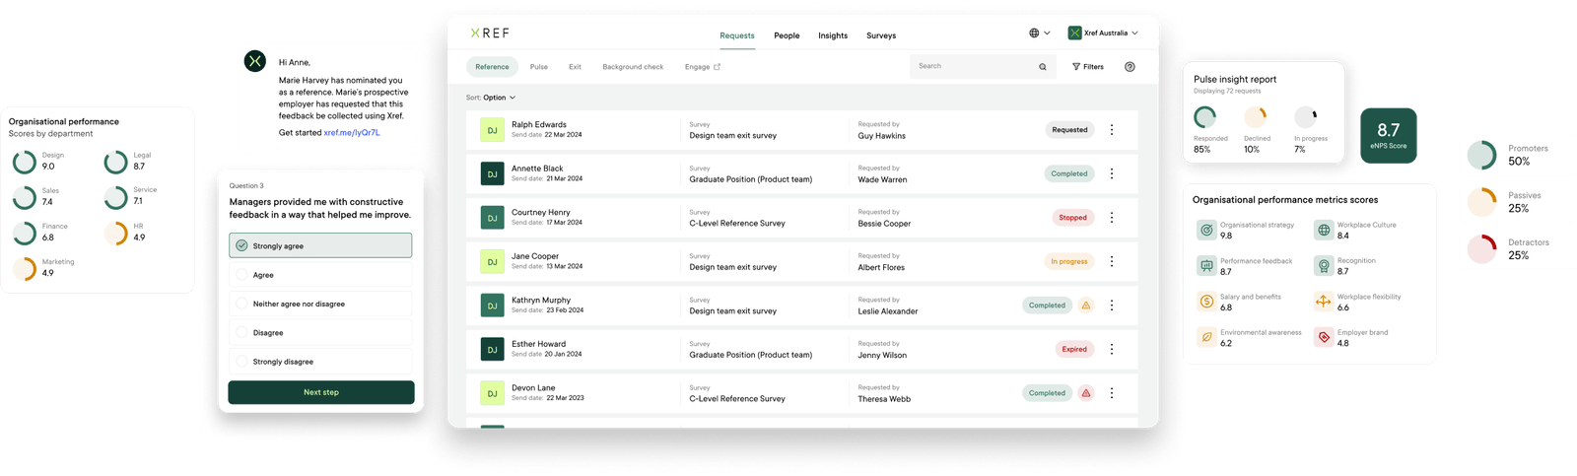1577x476 pixels.
Task: Click the Completed badge on Annette Black row
Action: pyautogui.click(x=1068, y=173)
